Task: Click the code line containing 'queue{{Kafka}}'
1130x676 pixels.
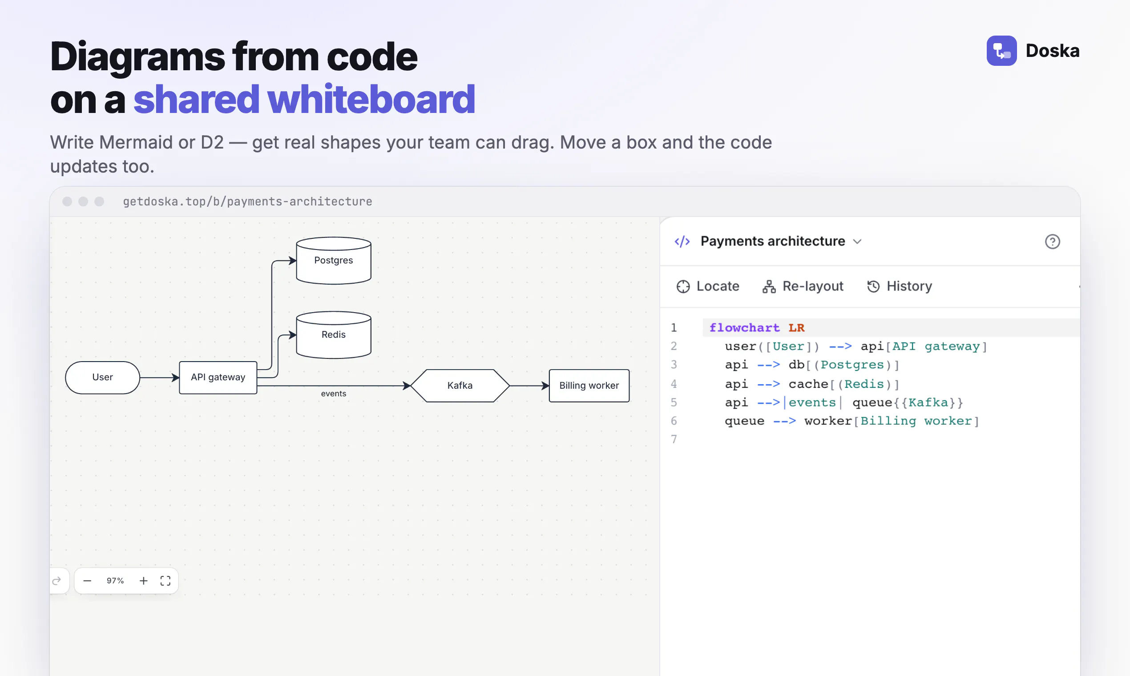Action: (844, 402)
